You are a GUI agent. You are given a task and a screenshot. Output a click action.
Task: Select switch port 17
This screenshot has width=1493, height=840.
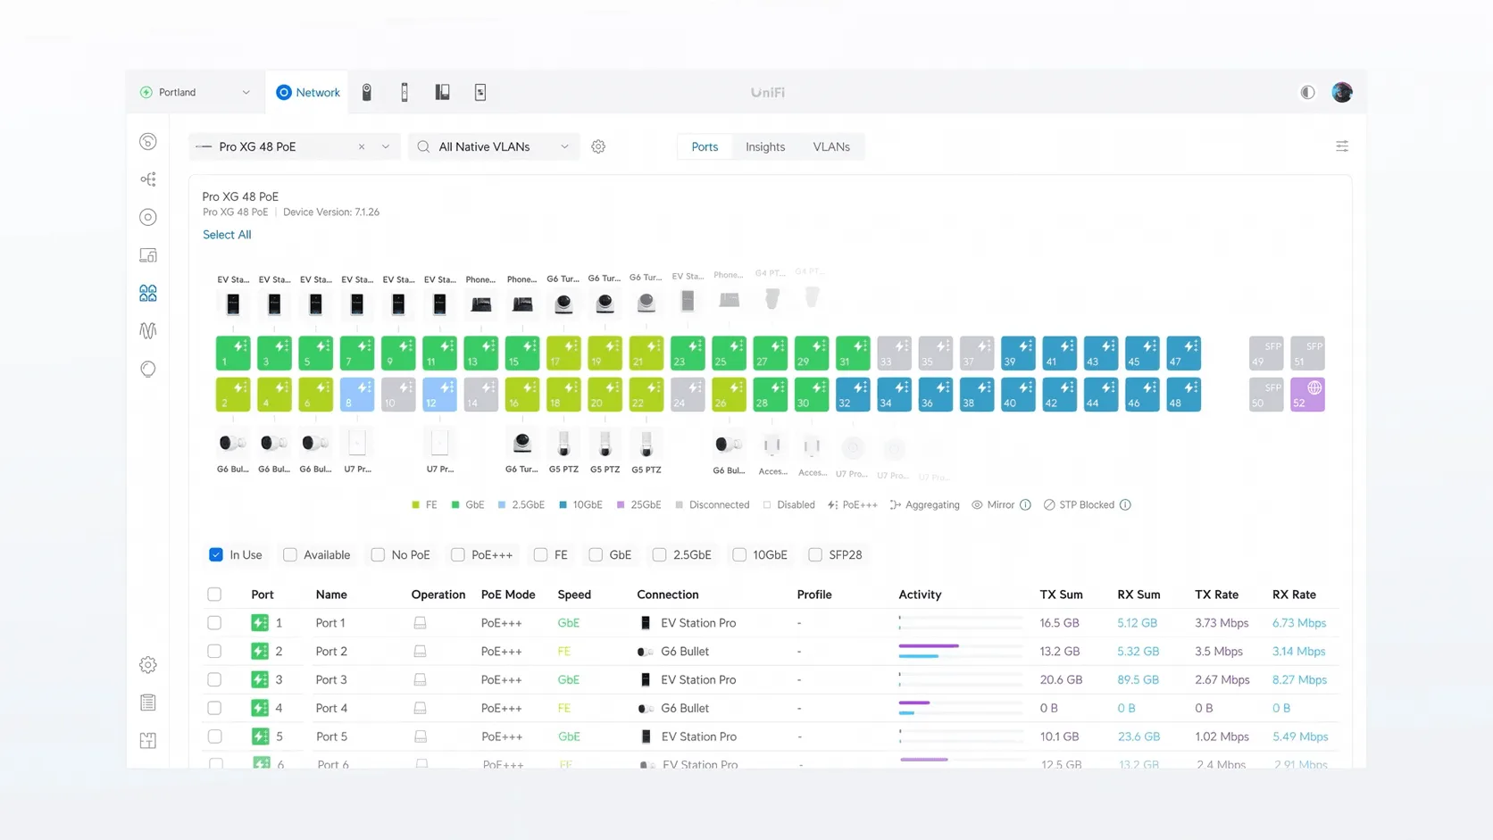click(563, 353)
